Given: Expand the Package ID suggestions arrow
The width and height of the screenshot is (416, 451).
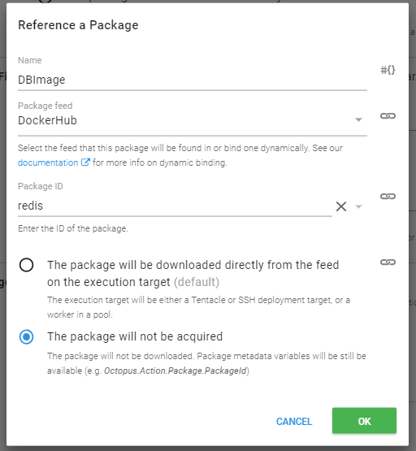Looking at the screenshot, I should point(358,206).
